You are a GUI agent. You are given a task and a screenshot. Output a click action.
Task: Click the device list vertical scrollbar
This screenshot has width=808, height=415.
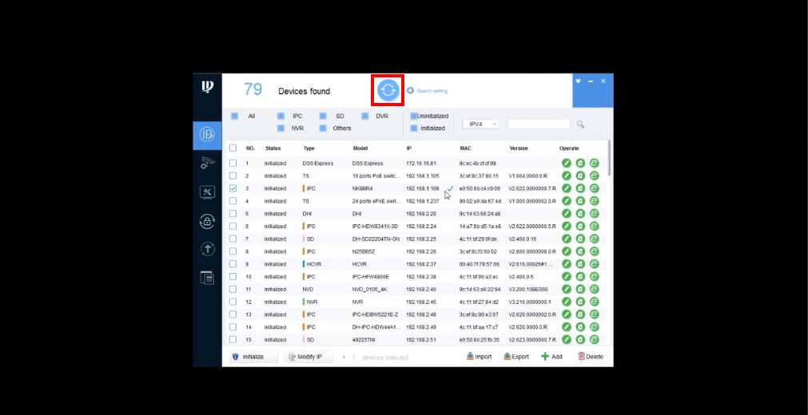(609, 159)
